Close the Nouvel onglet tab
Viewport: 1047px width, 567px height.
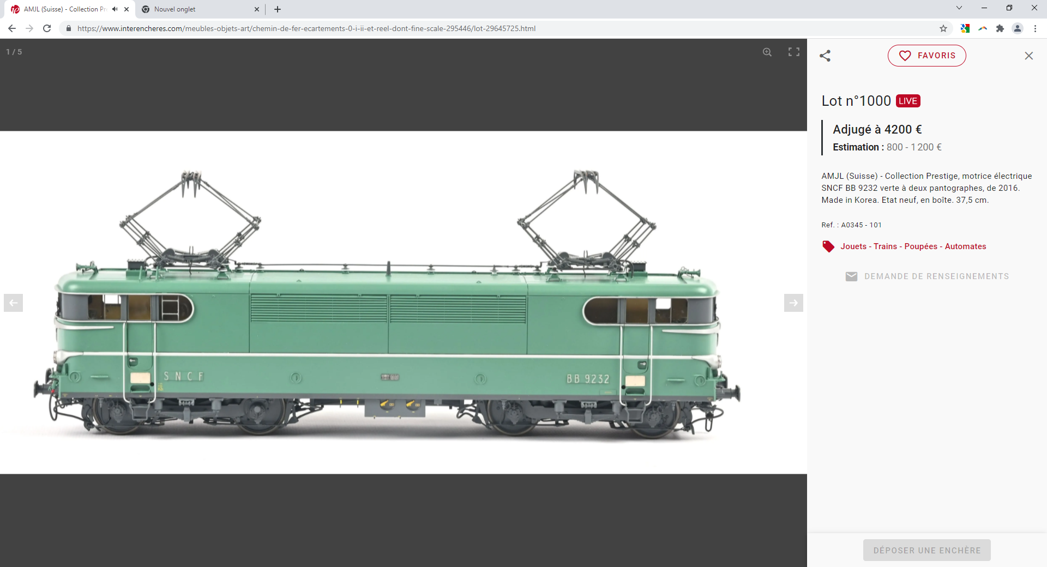click(x=257, y=9)
